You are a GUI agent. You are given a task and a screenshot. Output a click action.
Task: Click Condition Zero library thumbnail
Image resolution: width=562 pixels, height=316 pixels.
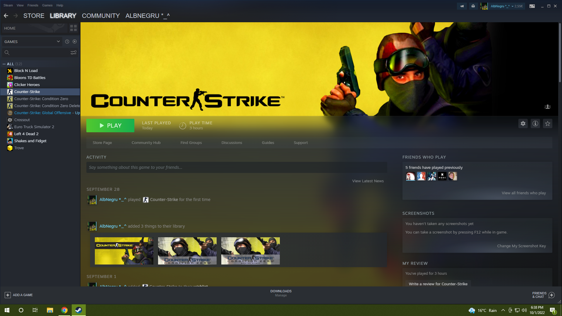187,251
